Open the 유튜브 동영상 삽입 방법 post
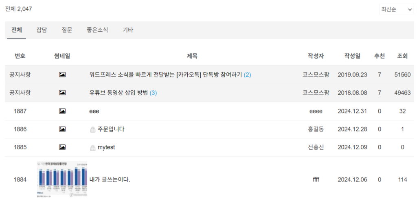Viewport: 417px width, 199px height. coord(119,93)
